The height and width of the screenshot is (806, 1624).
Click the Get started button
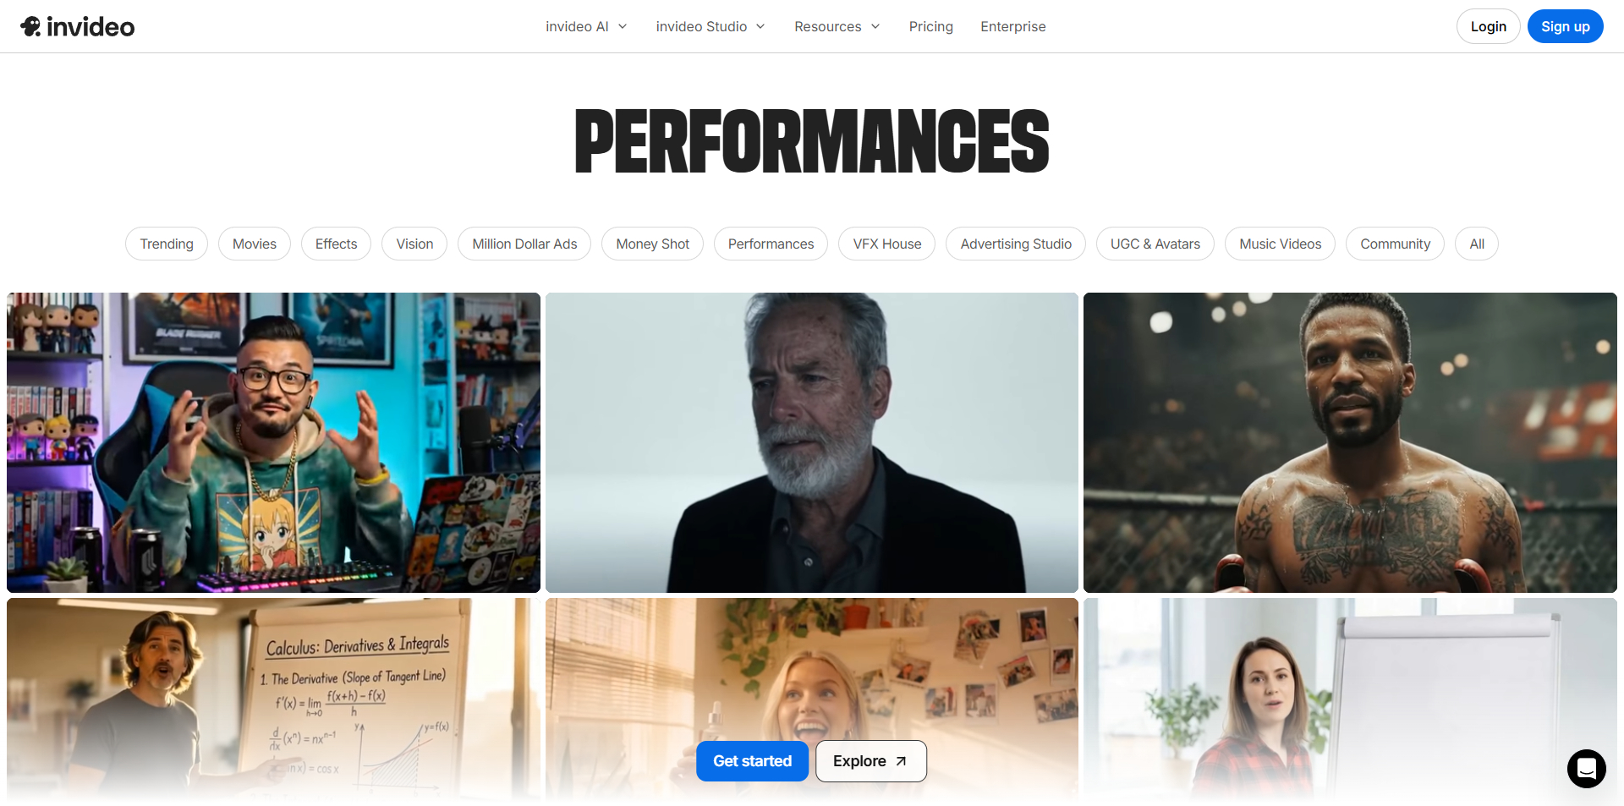752,761
